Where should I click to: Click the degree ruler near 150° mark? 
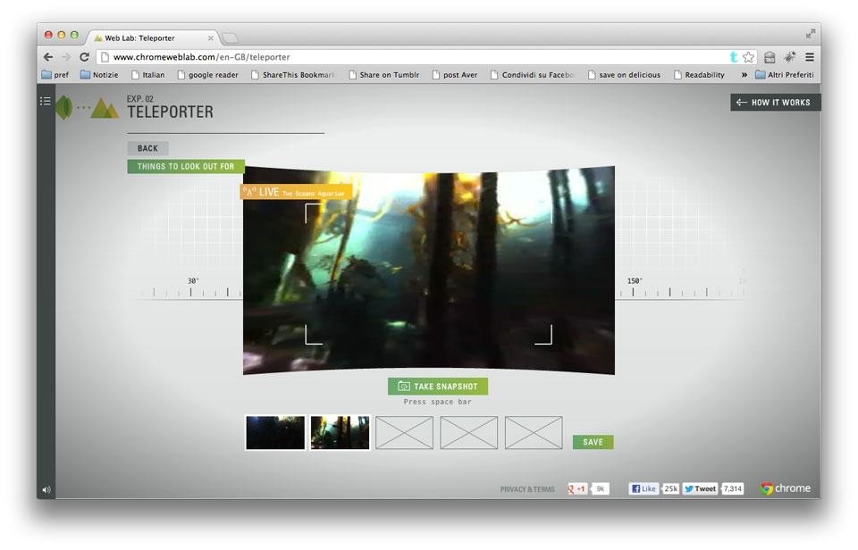(x=635, y=292)
